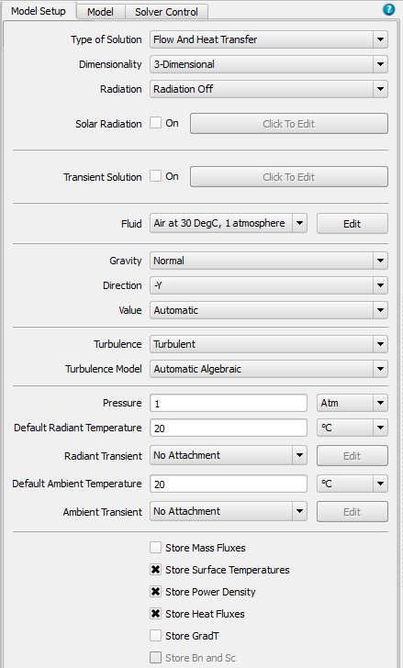
Task: Uncheck the Store Power Density checkbox
Action: 156,592
